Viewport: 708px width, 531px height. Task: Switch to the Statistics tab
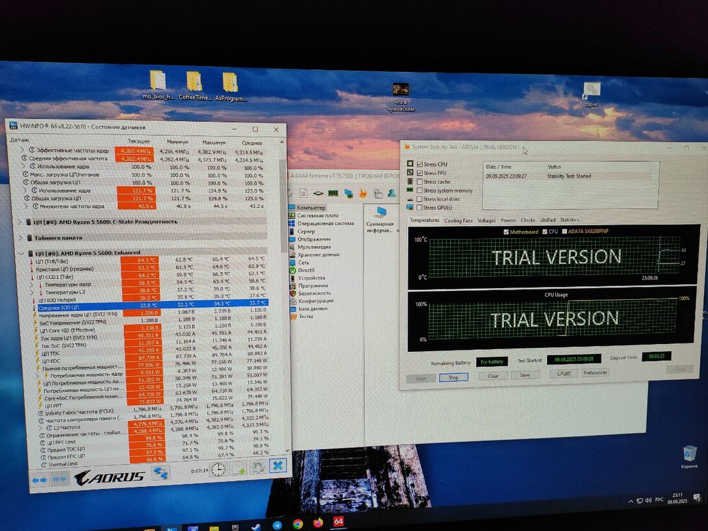point(570,219)
